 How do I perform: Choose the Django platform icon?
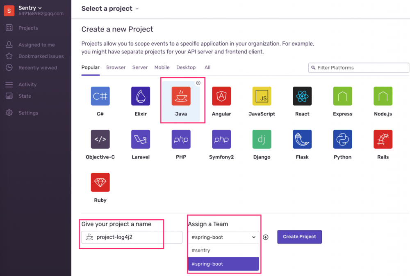pos(262,139)
